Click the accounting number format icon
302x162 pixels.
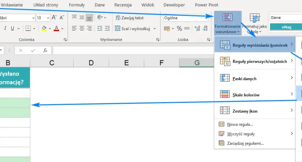click(x=167, y=29)
